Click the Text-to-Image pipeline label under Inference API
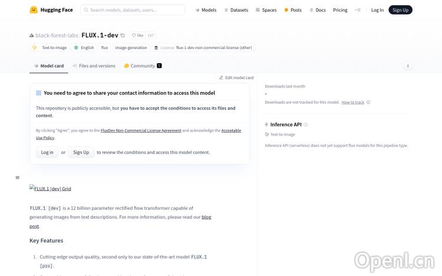This screenshot has height=276, width=442. click(280, 134)
